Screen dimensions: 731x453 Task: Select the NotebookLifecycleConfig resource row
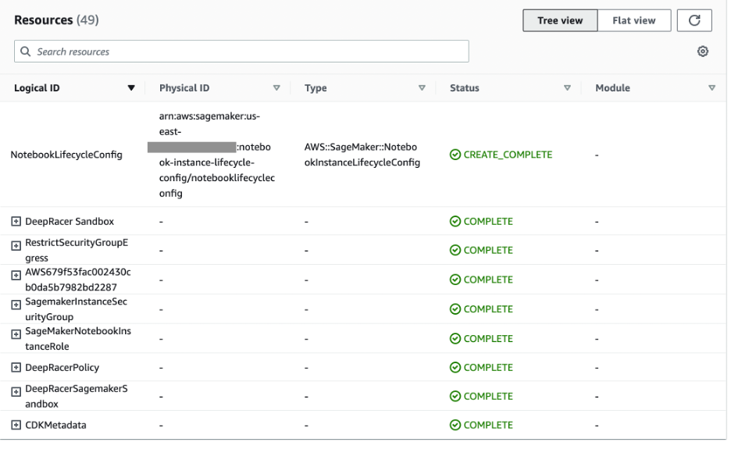pos(66,155)
